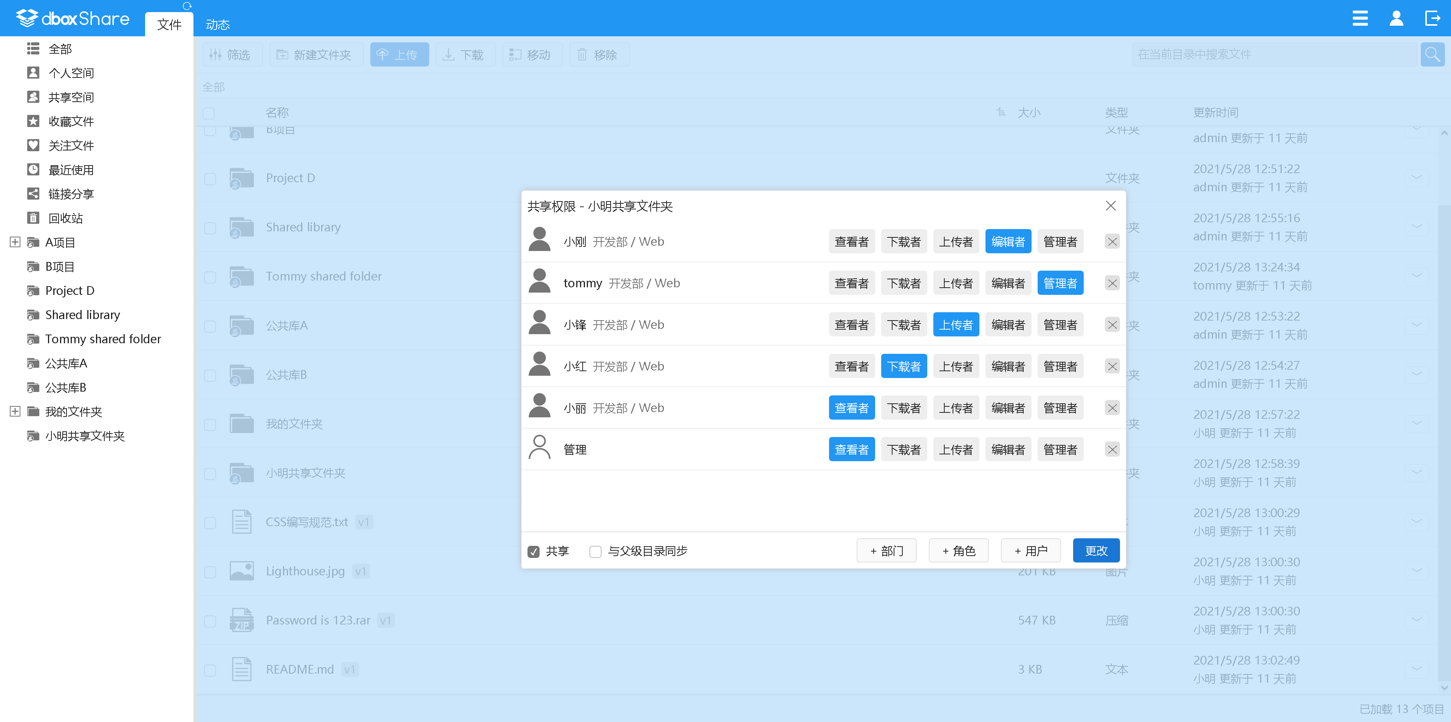Viewport: 1451px width, 722px height.
Task: Set 小刚 permission to 管理者
Action: (x=1060, y=242)
